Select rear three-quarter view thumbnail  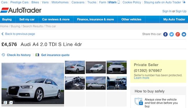click(x=75, y=67)
